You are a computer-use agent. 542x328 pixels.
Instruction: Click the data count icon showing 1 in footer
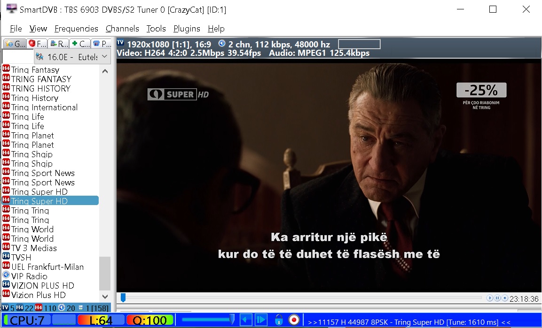tap(81, 308)
